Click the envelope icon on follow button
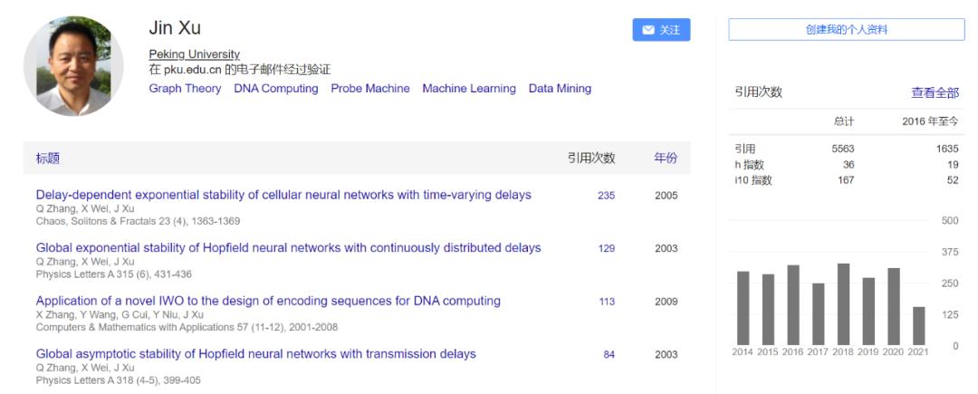Image resolution: width=978 pixels, height=394 pixels. click(648, 30)
